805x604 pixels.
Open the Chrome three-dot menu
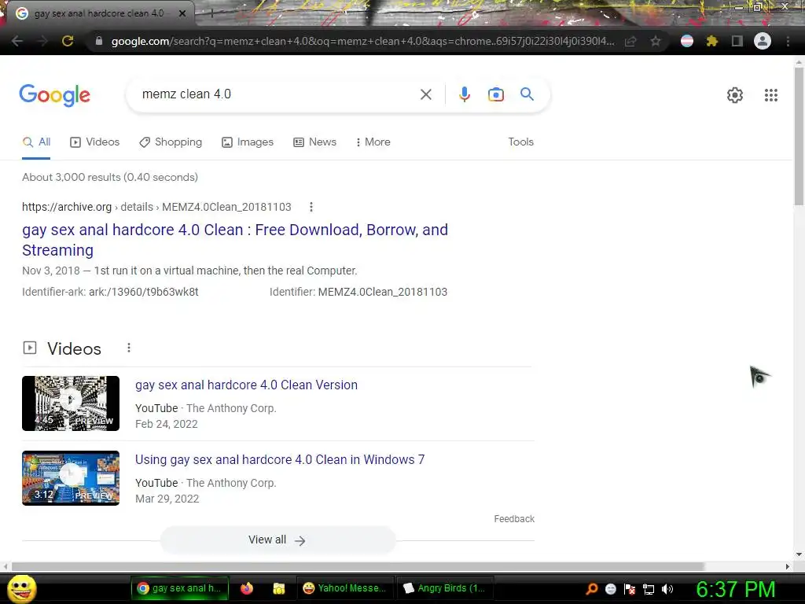(x=788, y=41)
